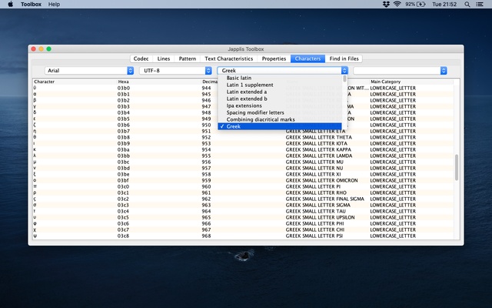492x308 pixels.
Task: Select hex value 03b0
Action: click(x=124, y=88)
